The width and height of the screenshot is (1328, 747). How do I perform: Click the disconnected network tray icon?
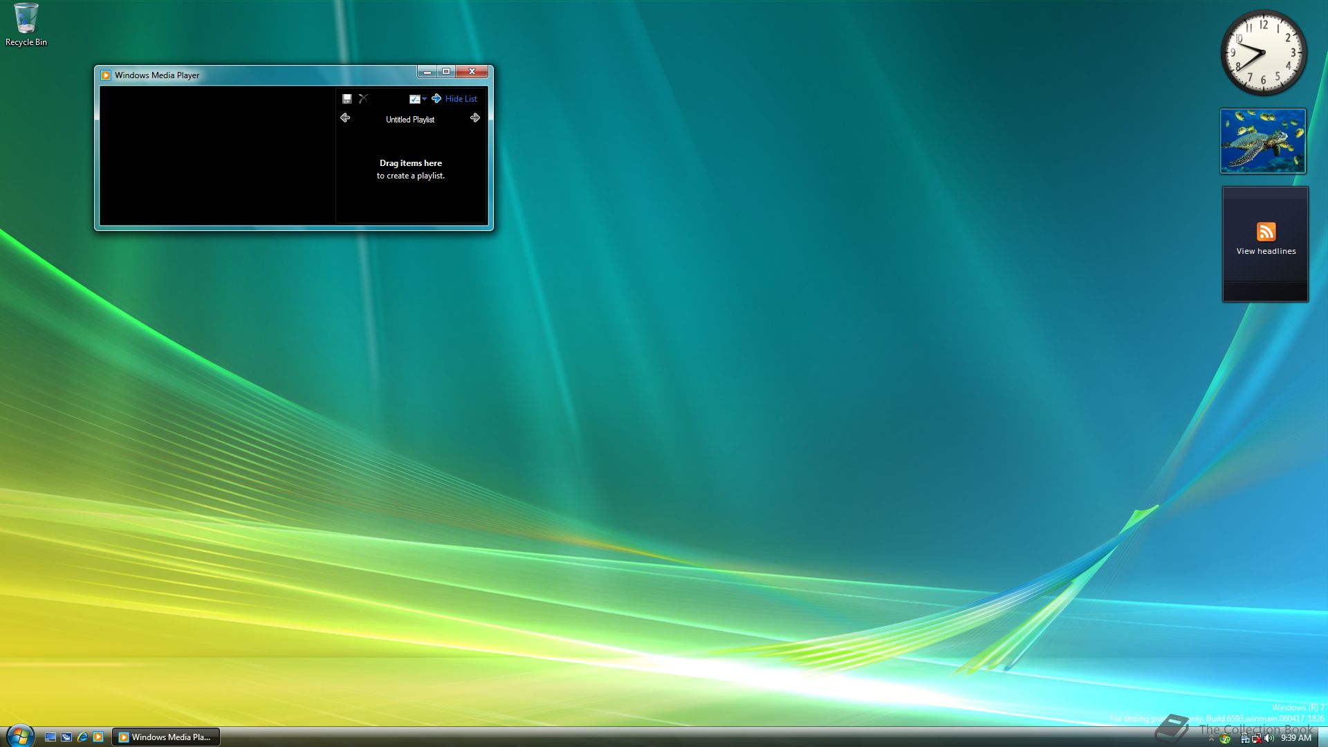pyautogui.click(x=1257, y=738)
